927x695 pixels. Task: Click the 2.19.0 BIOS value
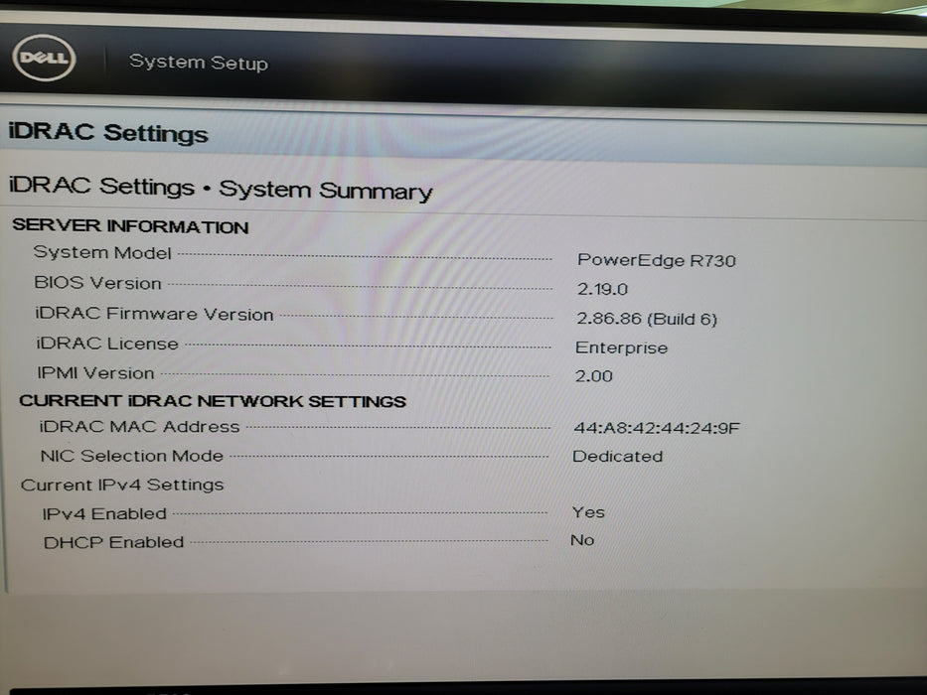coord(602,289)
